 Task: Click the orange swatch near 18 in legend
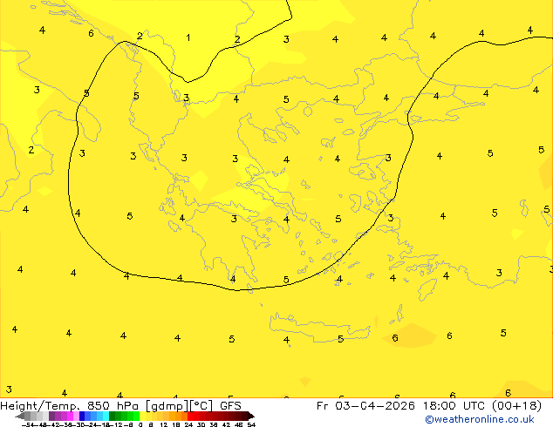point(179,416)
